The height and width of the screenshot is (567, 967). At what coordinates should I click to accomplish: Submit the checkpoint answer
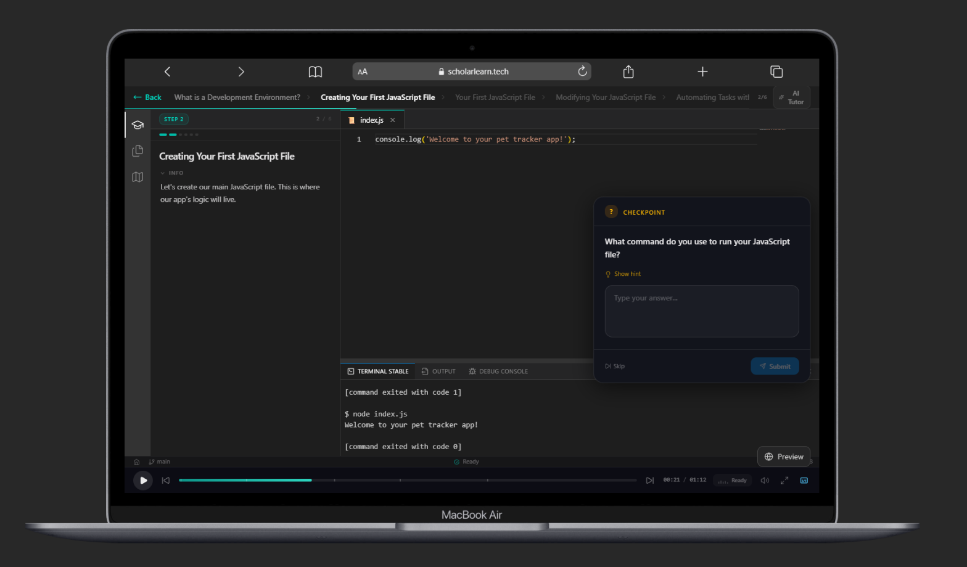pyautogui.click(x=775, y=366)
